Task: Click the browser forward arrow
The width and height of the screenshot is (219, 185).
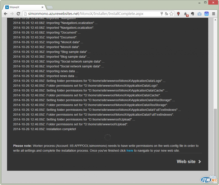Action: coord(12,14)
